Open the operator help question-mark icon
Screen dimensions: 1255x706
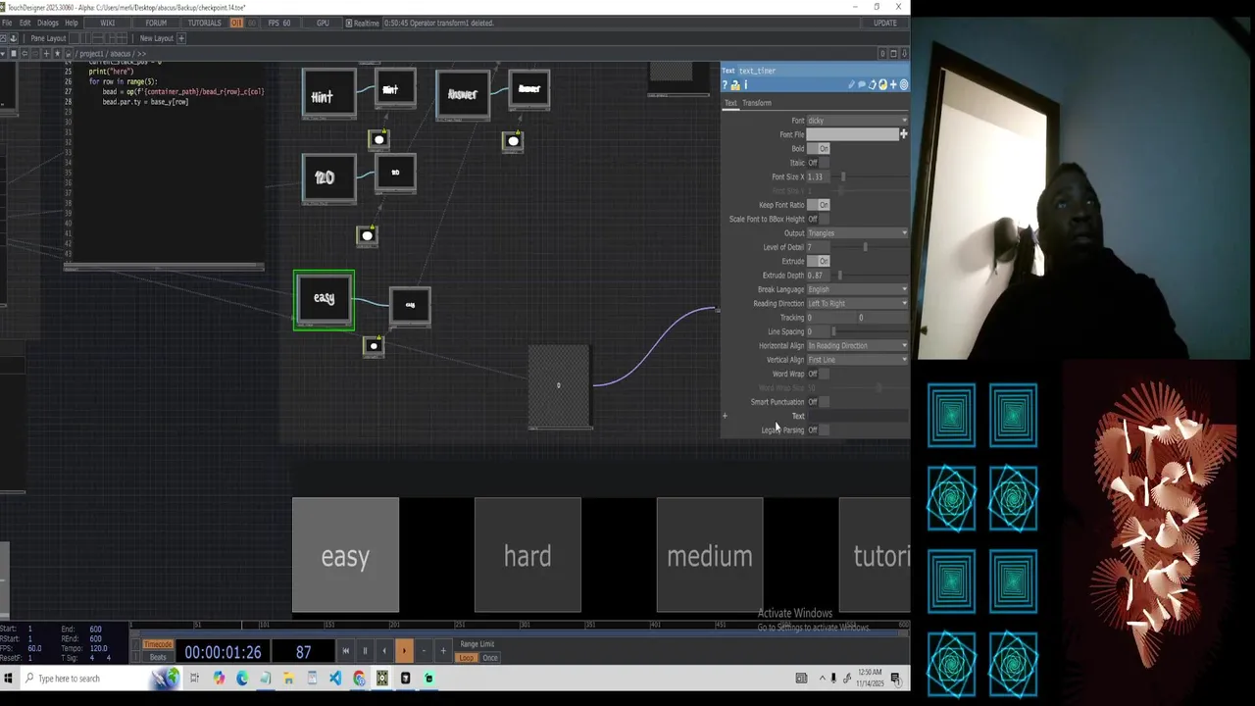(725, 85)
